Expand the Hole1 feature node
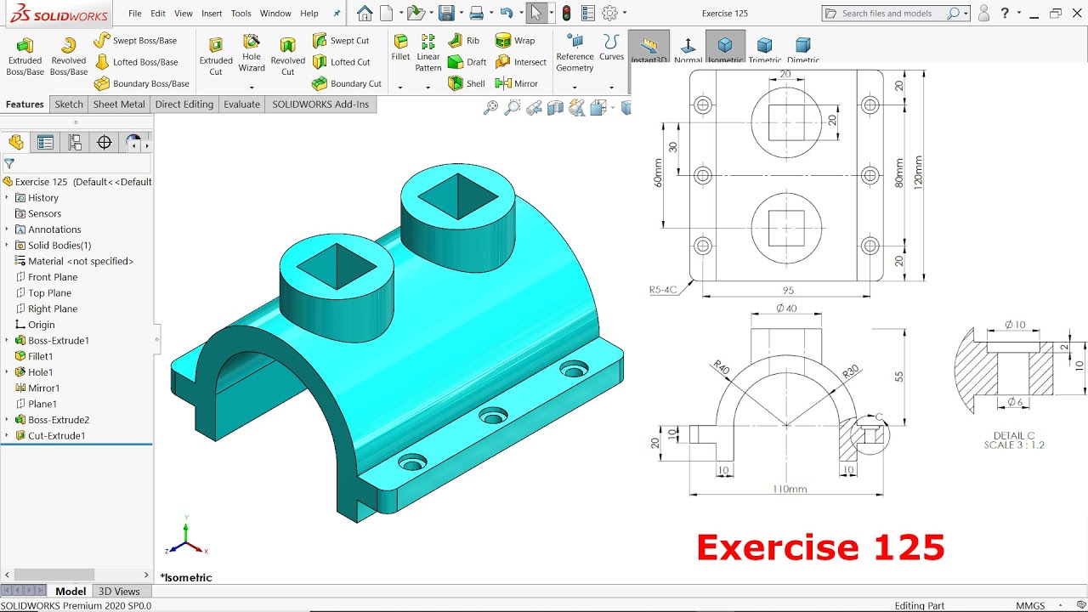1088x612 pixels. (7, 372)
